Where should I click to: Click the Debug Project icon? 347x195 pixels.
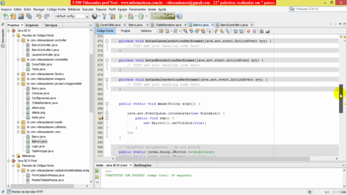(x=131, y=16)
